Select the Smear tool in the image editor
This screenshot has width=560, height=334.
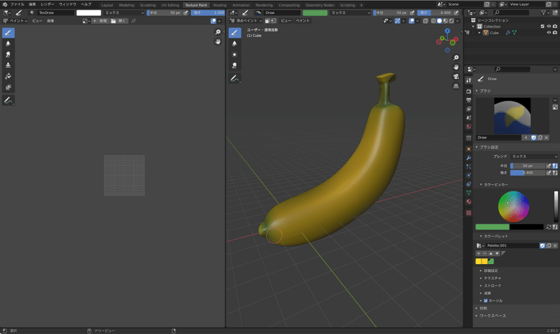point(8,55)
